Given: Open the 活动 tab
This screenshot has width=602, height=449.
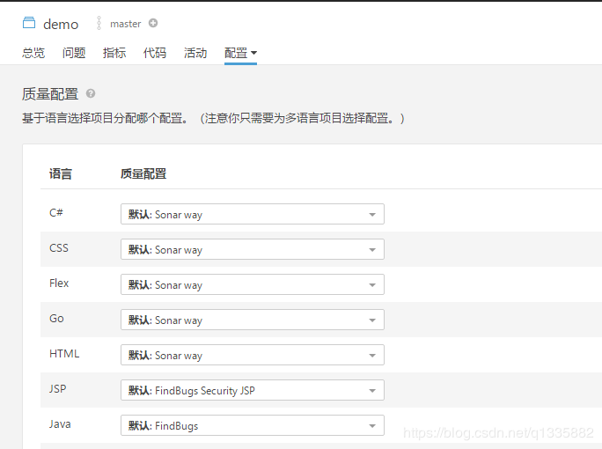Looking at the screenshot, I should tap(195, 53).
